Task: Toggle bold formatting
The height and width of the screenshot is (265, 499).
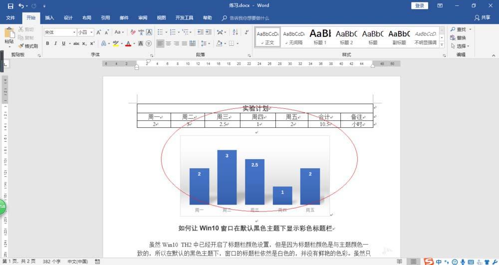Action: pyautogui.click(x=48, y=43)
